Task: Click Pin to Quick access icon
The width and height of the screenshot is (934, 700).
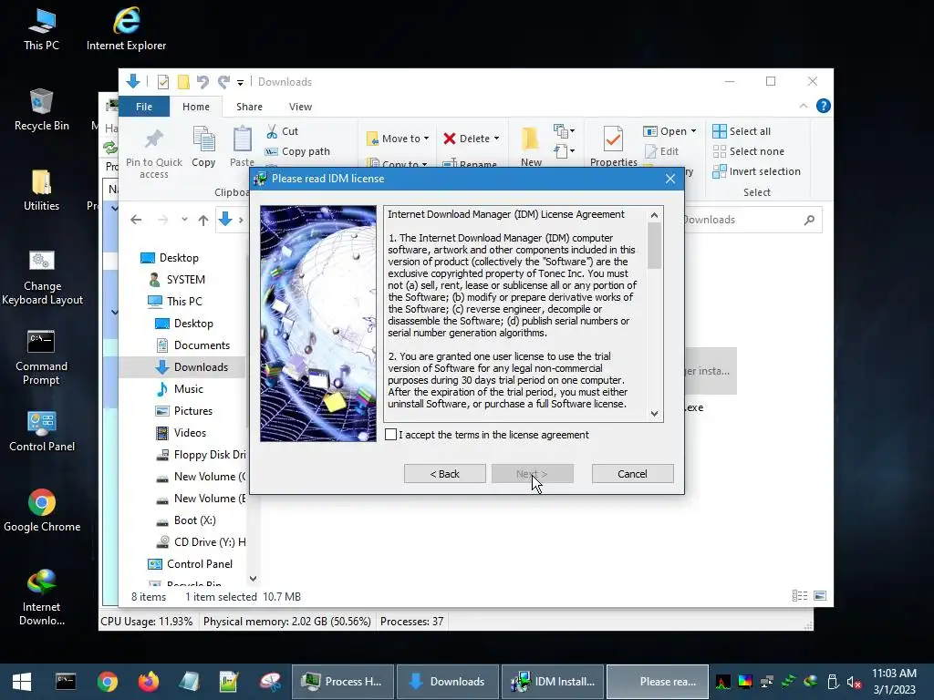Action: click(x=153, y=139)
